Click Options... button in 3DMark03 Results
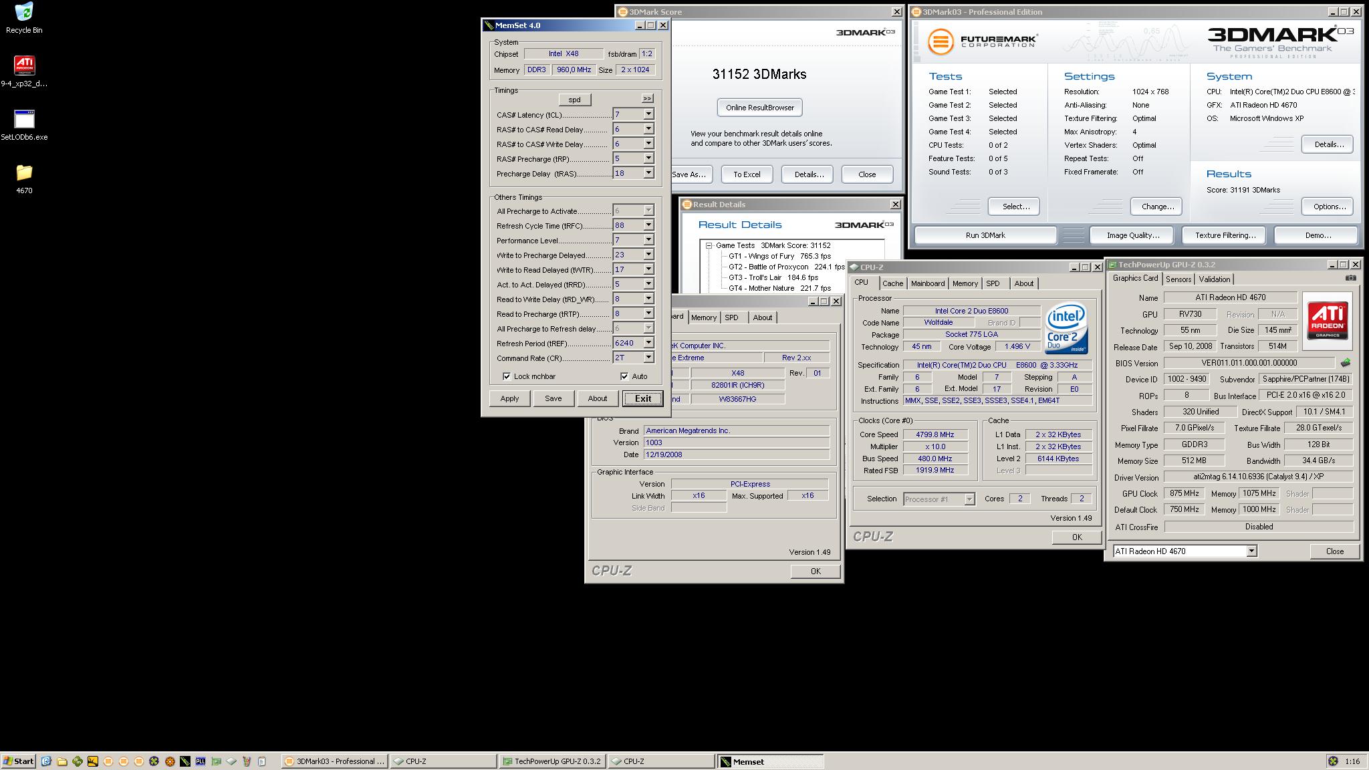 [1329, 207]
